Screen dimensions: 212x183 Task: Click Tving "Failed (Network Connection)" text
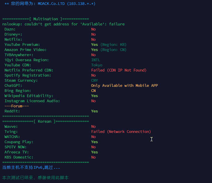(x=121, y=132)
